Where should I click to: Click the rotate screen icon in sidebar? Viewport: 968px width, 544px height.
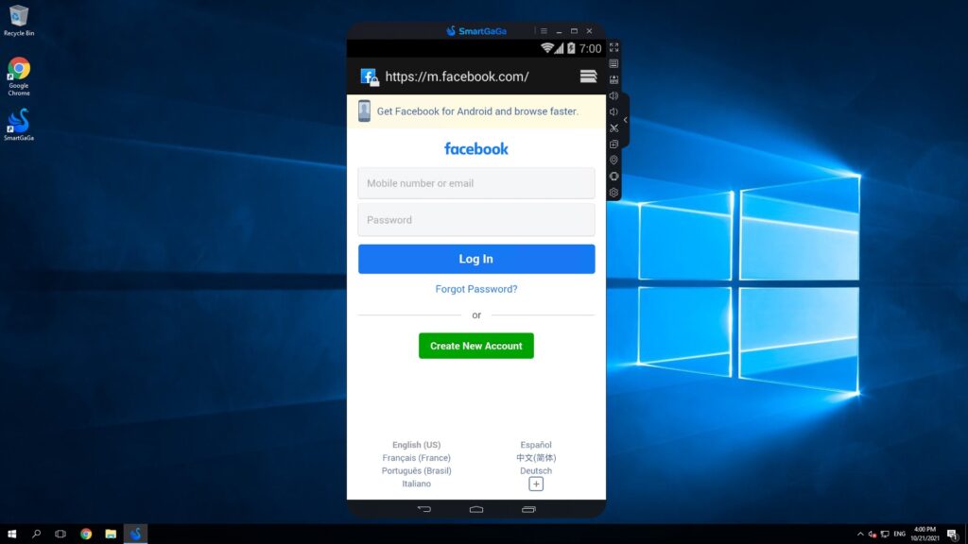[614, 176]
